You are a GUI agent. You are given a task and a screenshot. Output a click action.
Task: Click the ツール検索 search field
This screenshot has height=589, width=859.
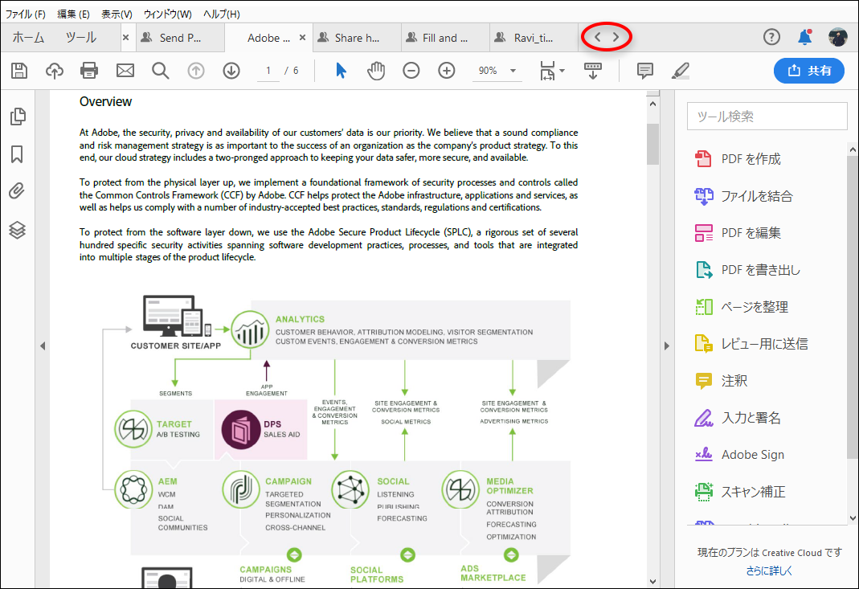767,117
